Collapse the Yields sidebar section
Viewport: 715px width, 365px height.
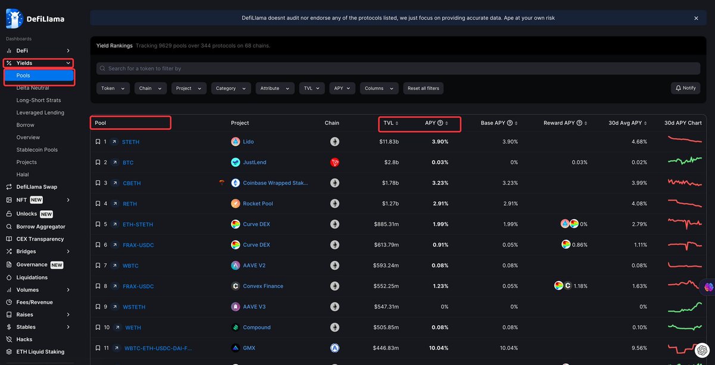[68, 63]
